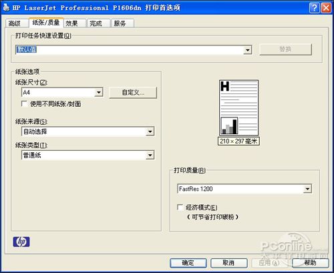The width and height of the screenshot is (334, 273).
Task: Open the FastRes 1200 print quality dropdown
Action: tap(244, 189)
